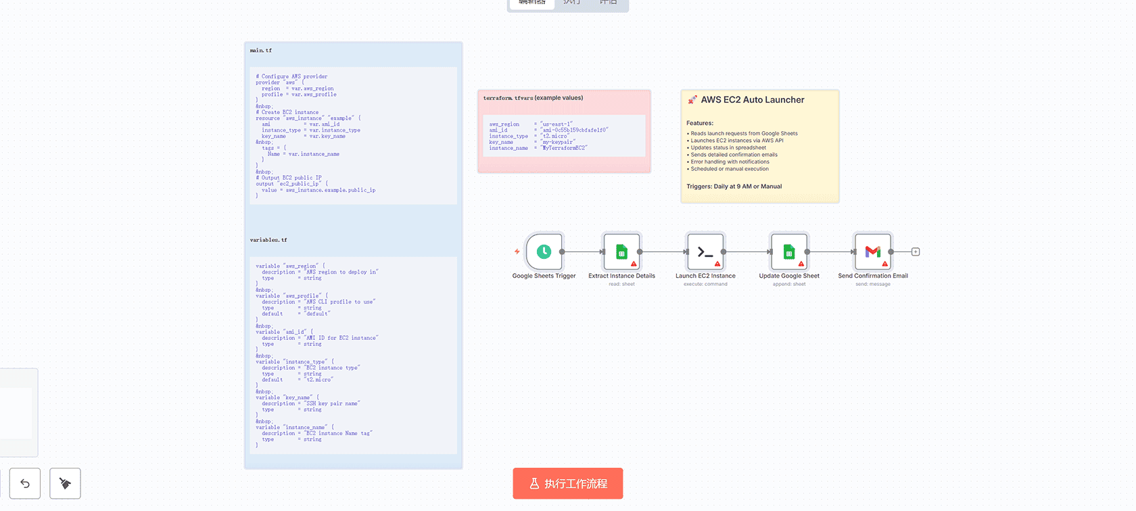Select the Launch EC2 Instance command node
The width and height of the screenshot is (1136, 511).
pos(705,252)
